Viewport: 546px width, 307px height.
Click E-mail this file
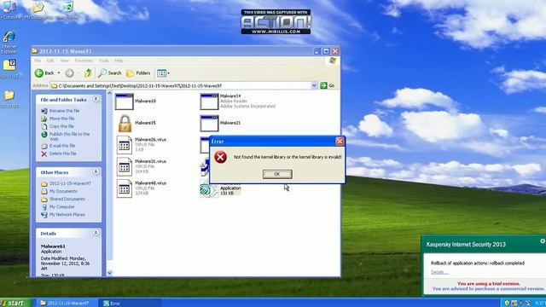pos(62,146)
